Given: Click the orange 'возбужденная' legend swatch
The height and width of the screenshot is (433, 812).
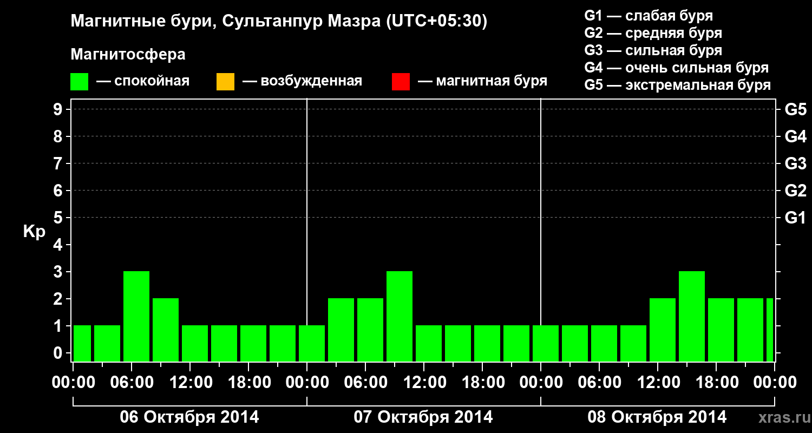Looking at the screenshot, I should coord(225,82).
